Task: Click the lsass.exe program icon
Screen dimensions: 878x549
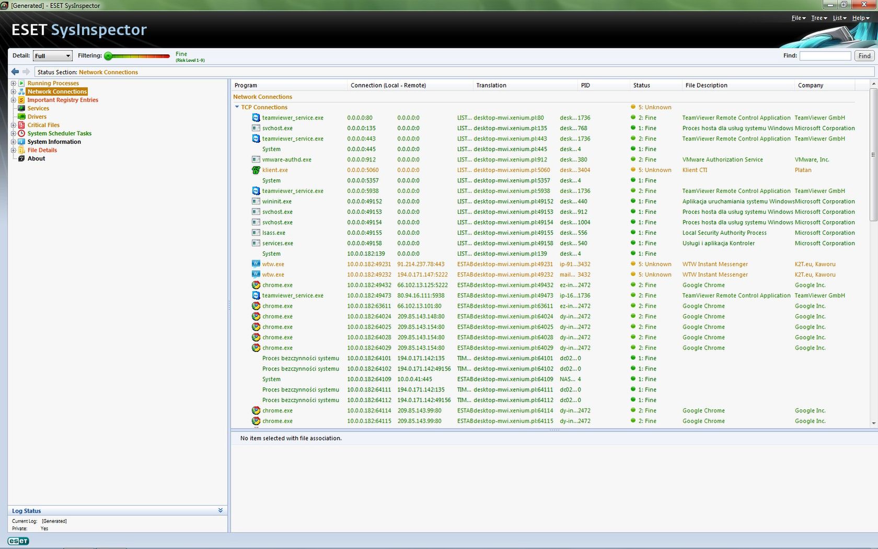Action: tap(256, 233)
